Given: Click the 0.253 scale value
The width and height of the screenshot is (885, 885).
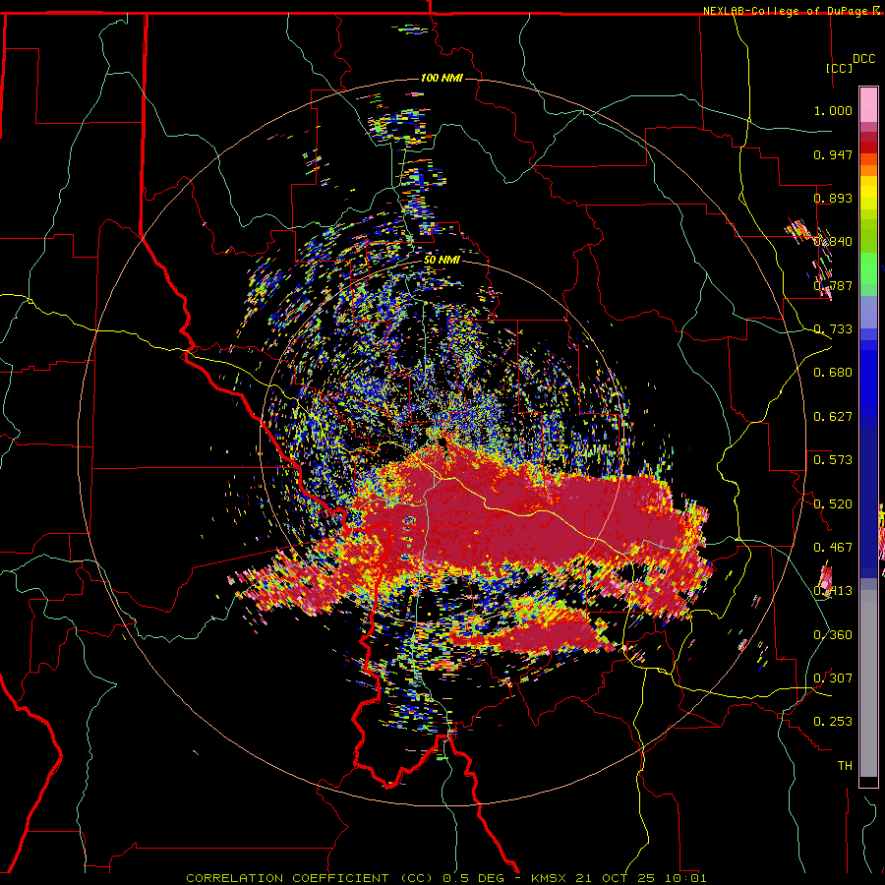Looking at the screenshot, I should [x=833, y=722].
